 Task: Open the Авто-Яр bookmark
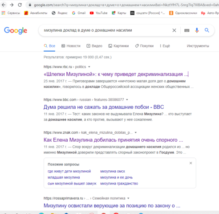click(x=210, y=13)
